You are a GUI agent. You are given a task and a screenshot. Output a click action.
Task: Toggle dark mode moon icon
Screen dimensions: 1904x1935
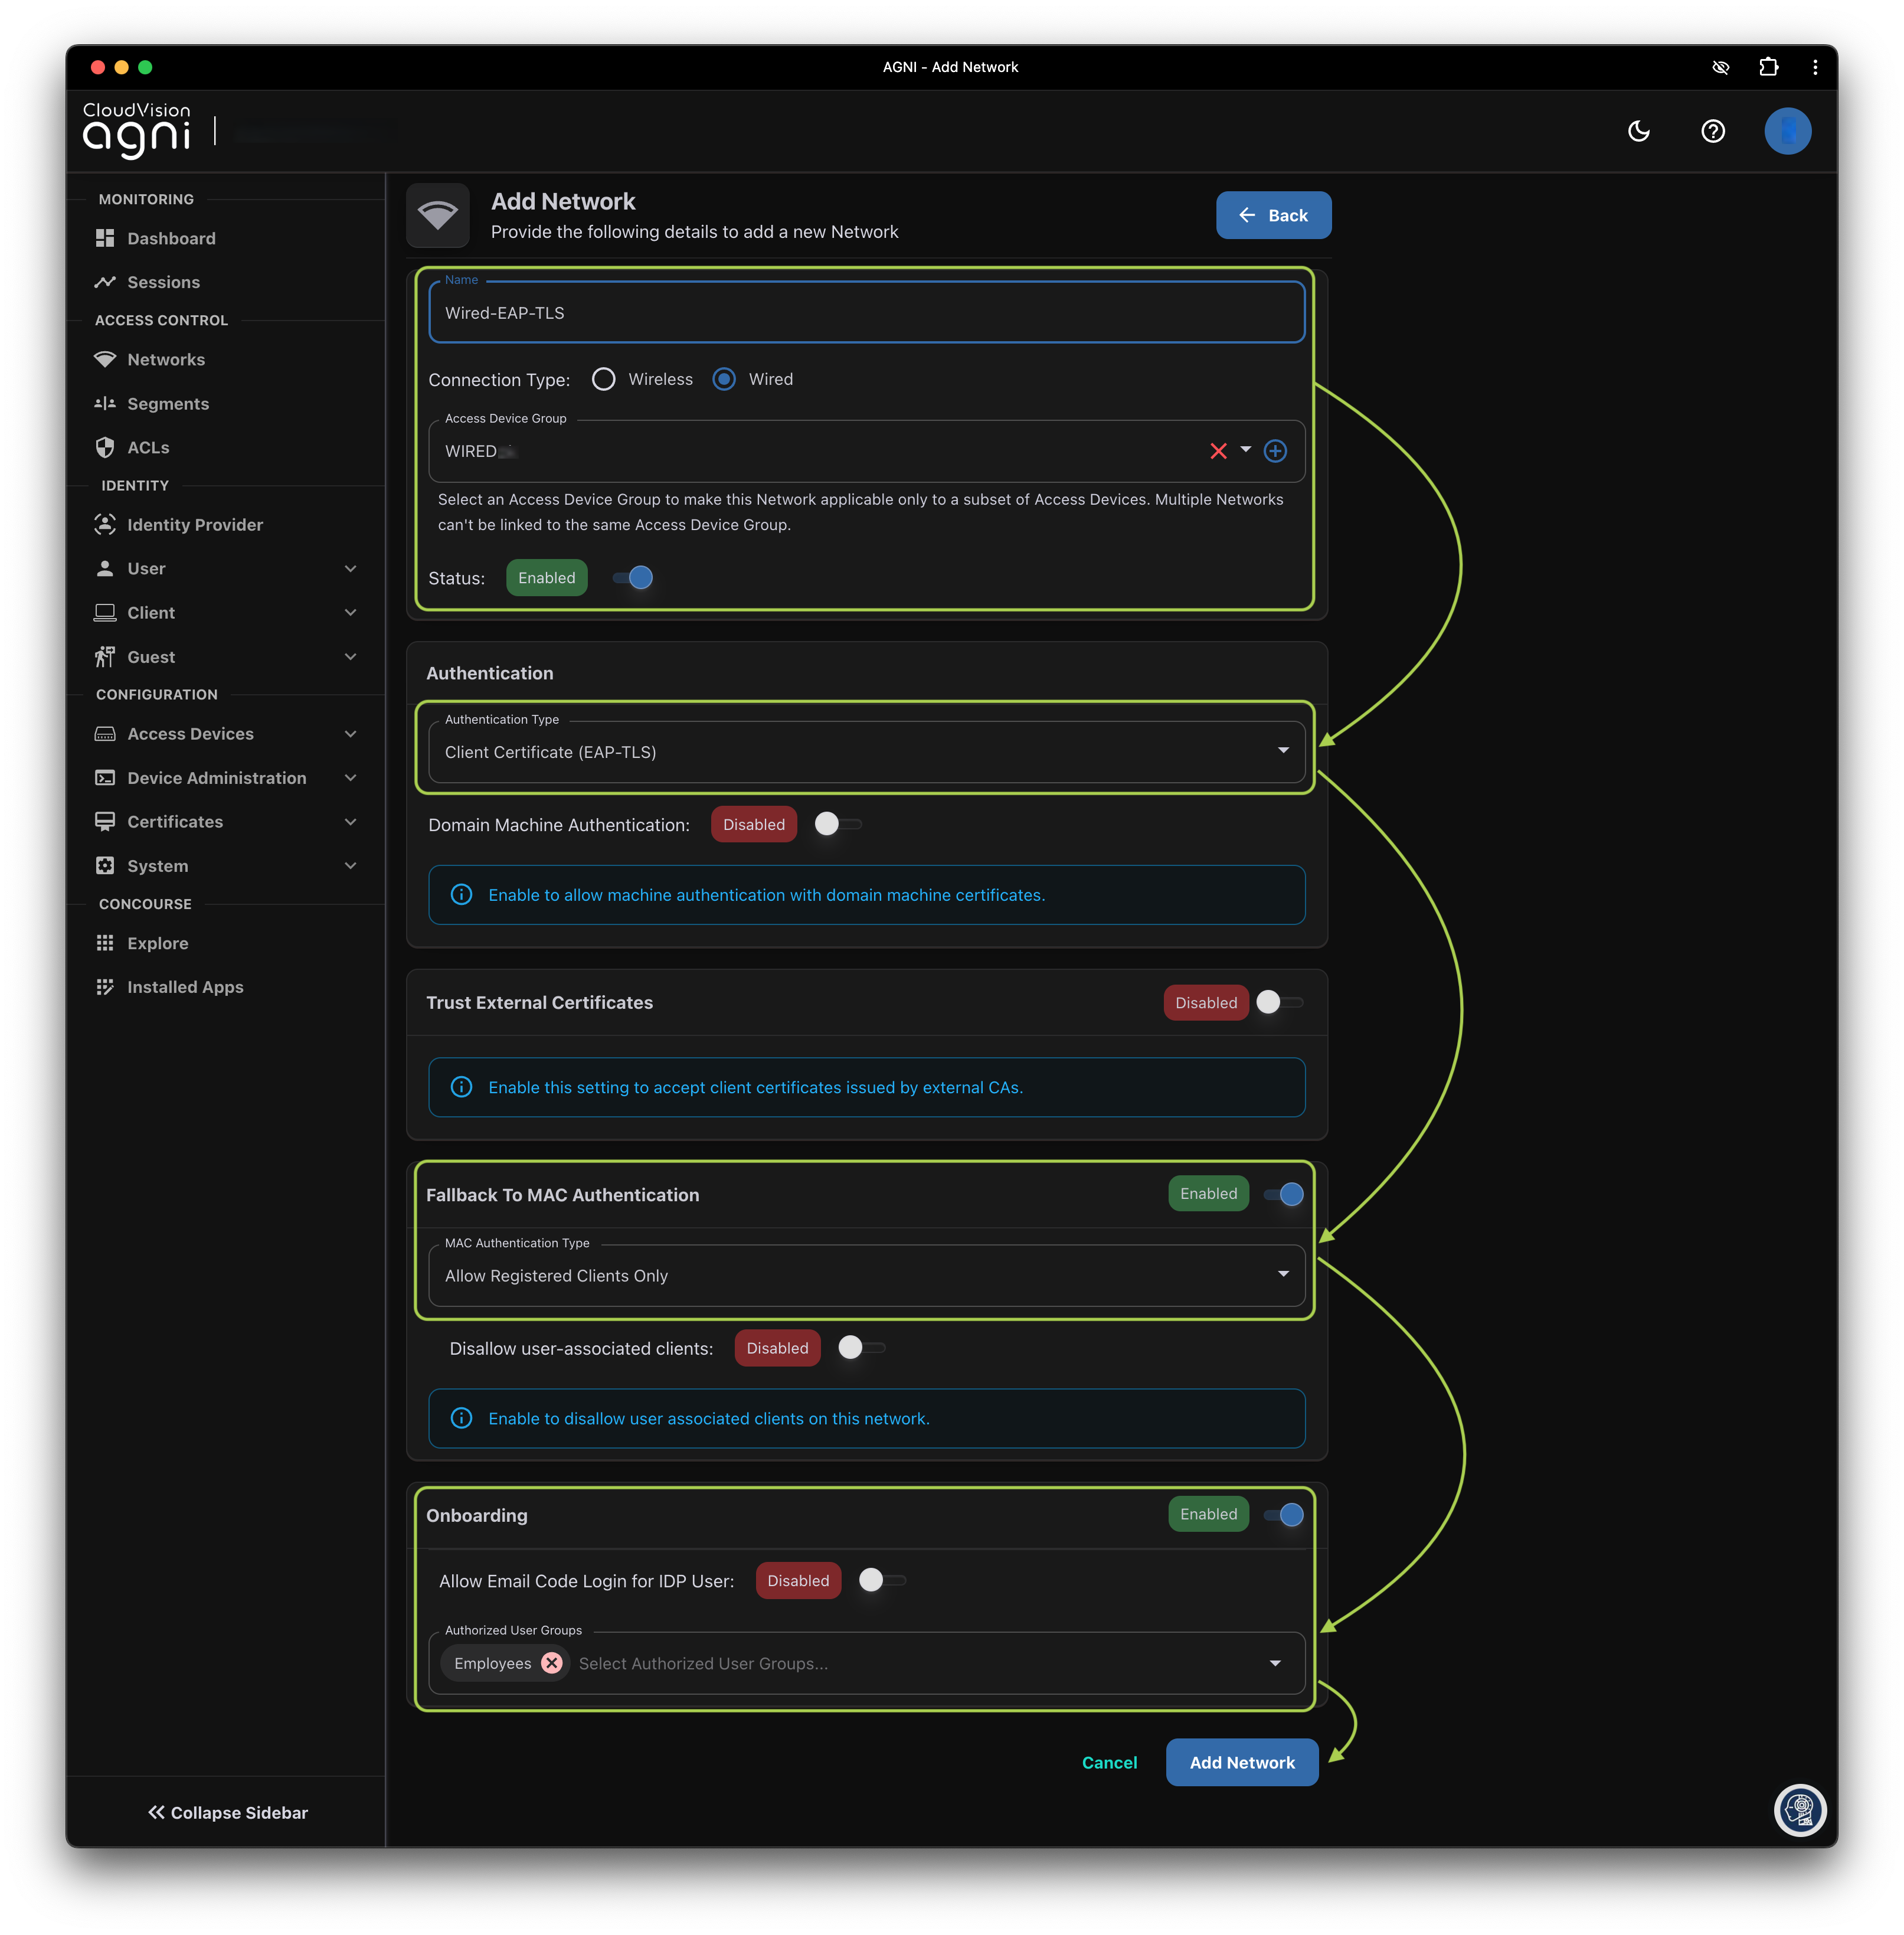click(x=1638, y=131)
